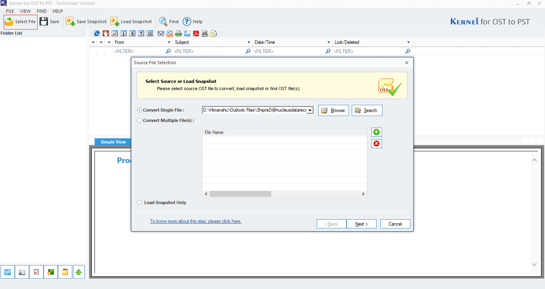545x289 pixels.
Task: Click the Date/Time filter input field
Action: [x=292, y=51]
